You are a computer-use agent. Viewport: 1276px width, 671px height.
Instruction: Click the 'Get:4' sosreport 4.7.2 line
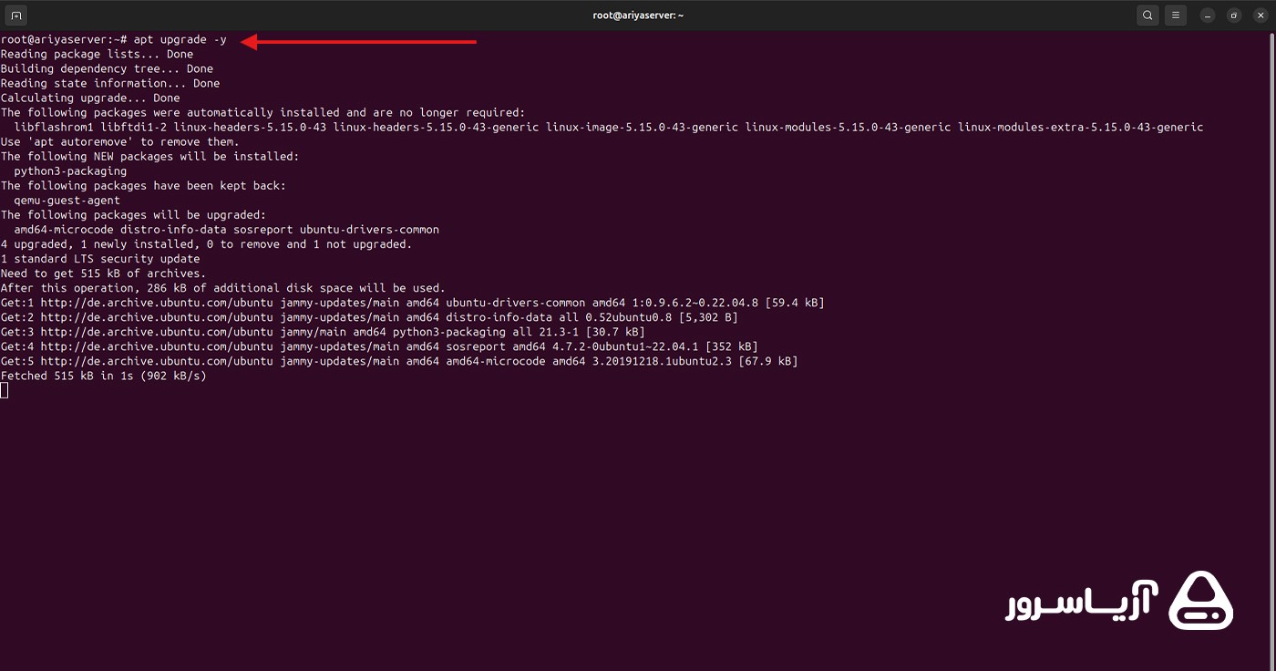click(379, 346)
